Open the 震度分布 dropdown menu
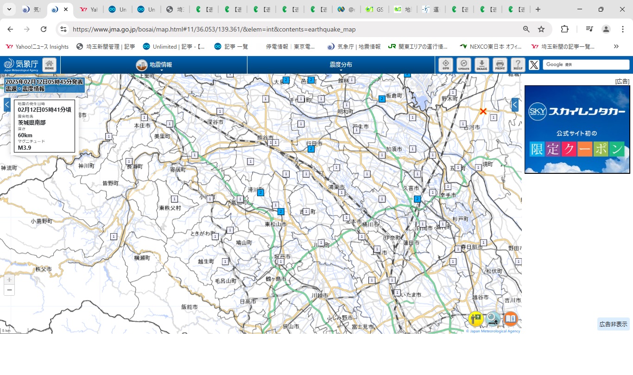This screenshot has width=633, height=375. [341, 65]
